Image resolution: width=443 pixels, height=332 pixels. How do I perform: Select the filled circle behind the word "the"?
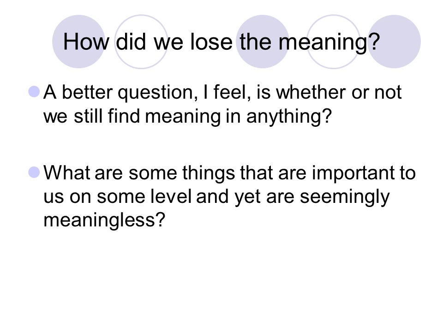(263, 41)
